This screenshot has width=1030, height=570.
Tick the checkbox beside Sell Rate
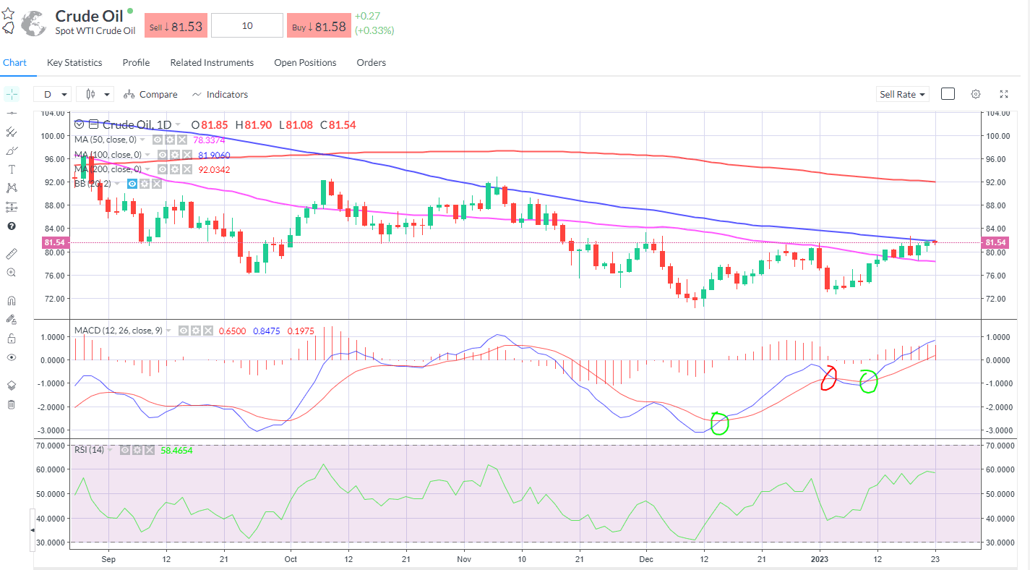coord(948,94)
